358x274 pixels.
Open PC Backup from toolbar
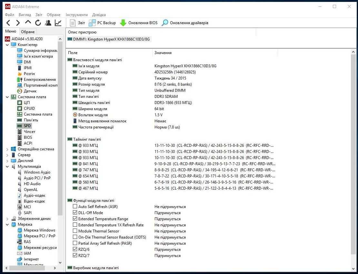[x=102, y=23]
